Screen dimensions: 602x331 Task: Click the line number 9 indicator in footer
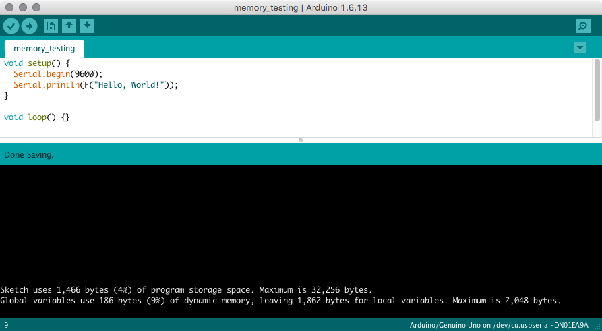tap(6, 325)
